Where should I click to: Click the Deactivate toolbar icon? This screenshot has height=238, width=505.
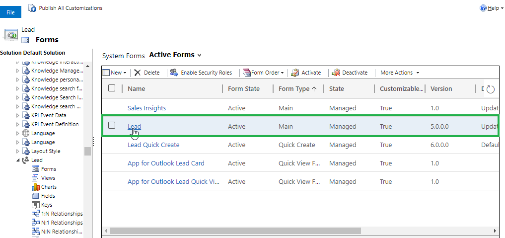tap(336, 73)
